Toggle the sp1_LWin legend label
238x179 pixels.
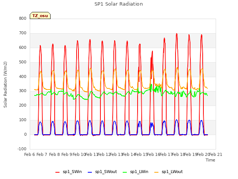pyautogui.click(x=139, y=172)
